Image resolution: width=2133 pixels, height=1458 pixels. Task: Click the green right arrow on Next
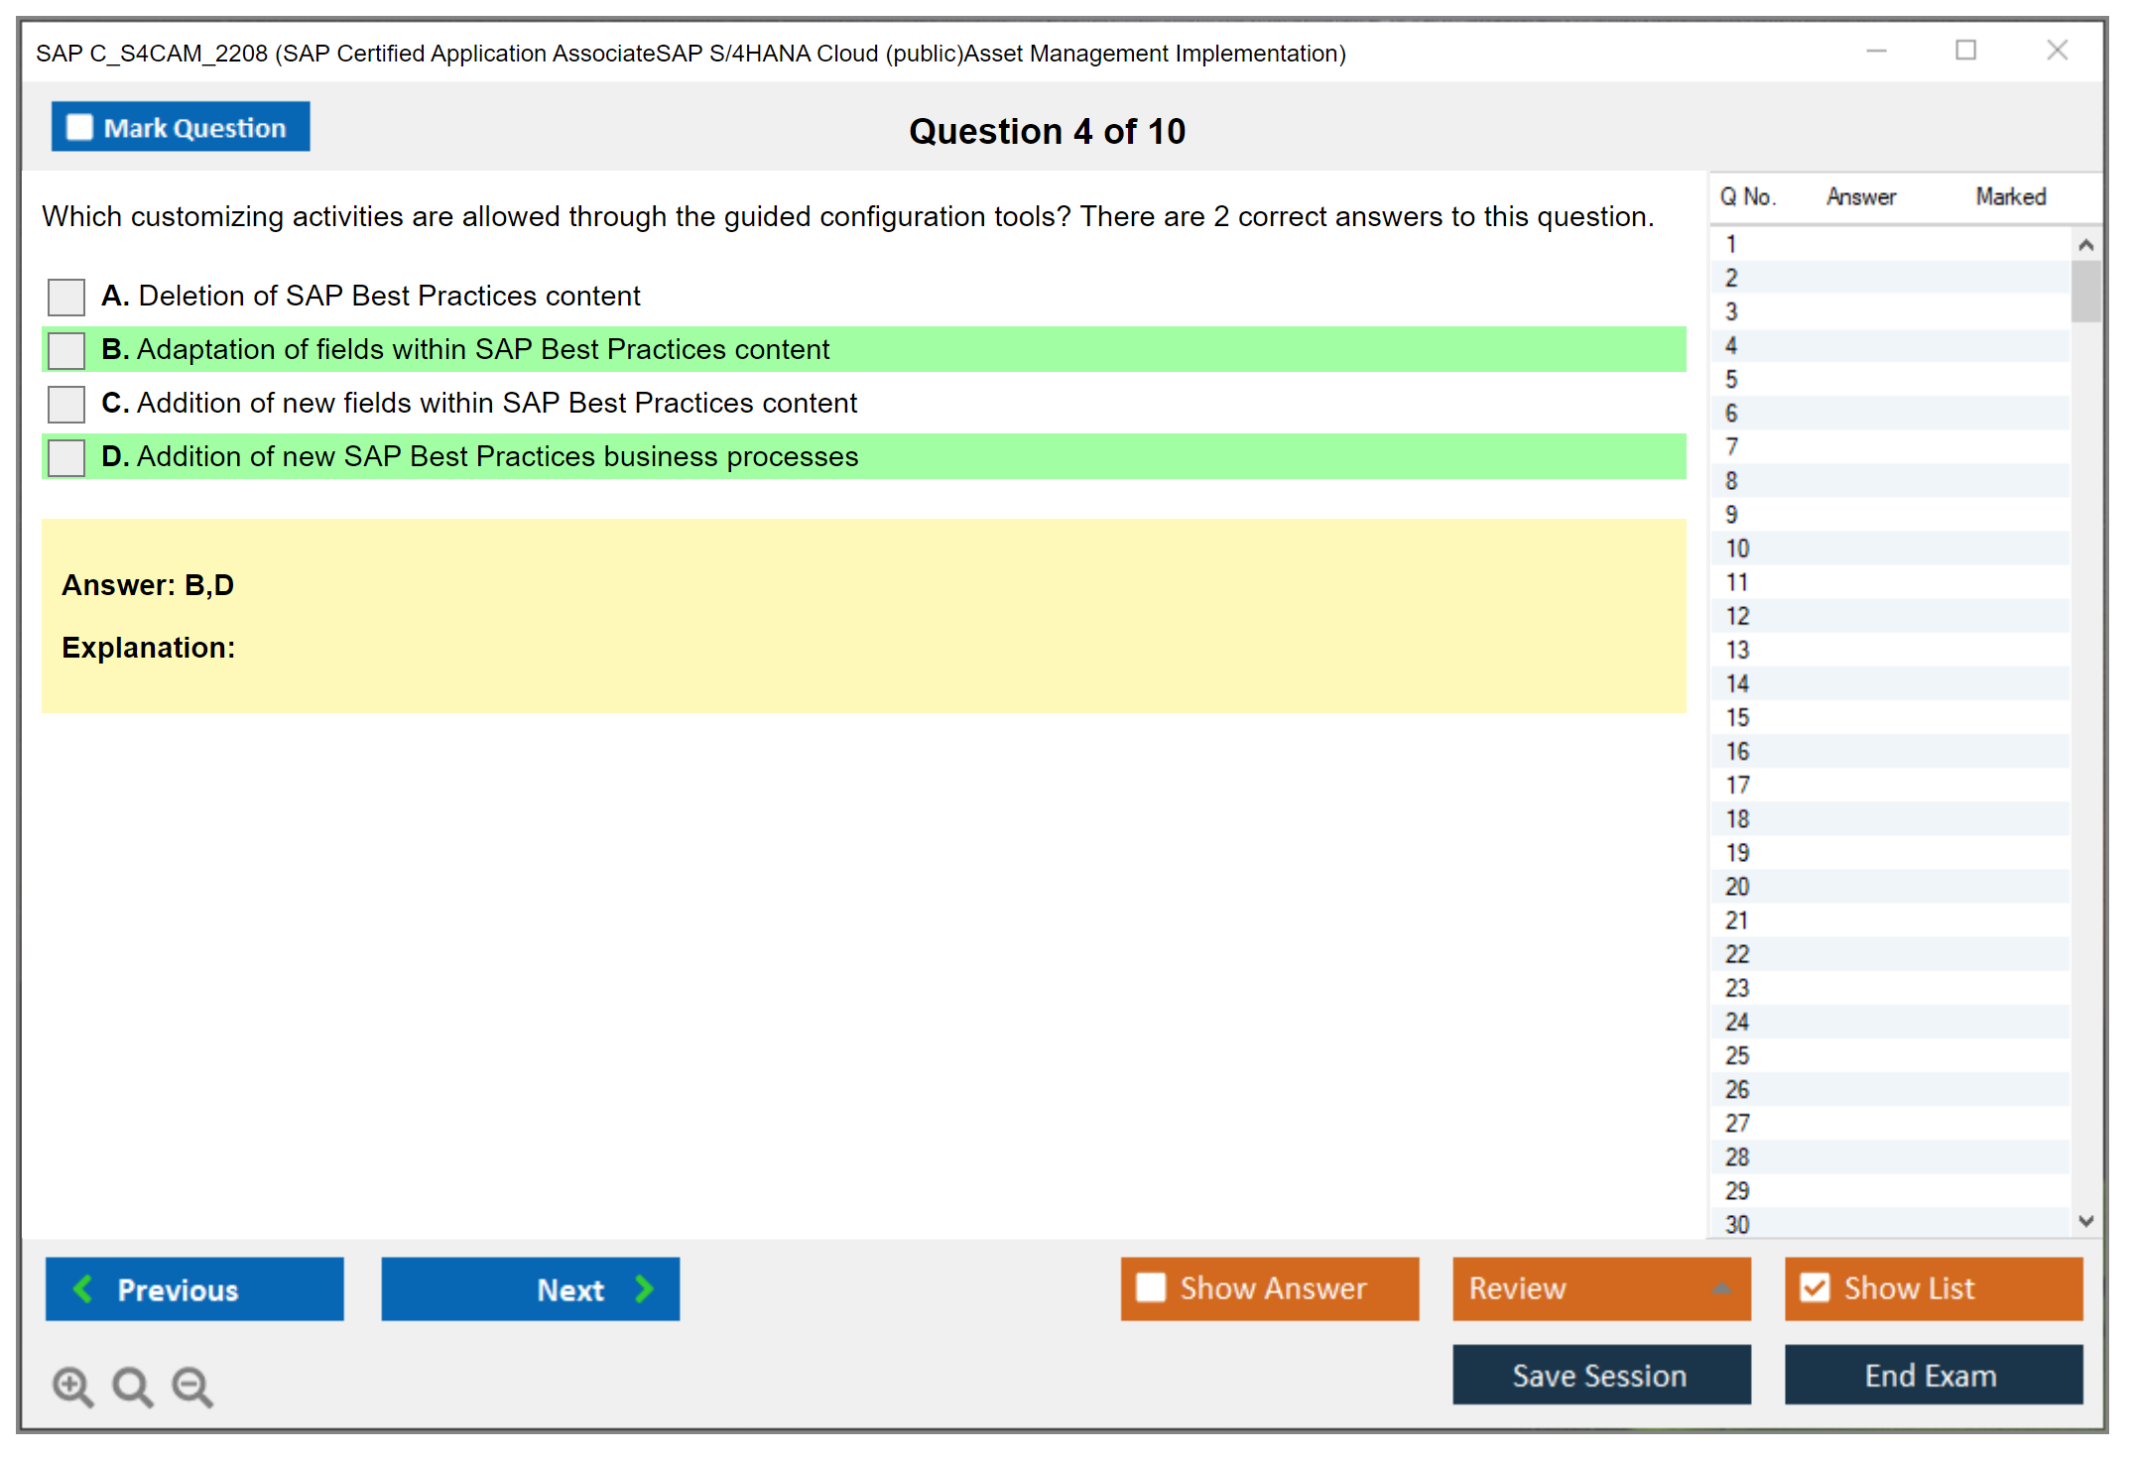pos(644,1288)
